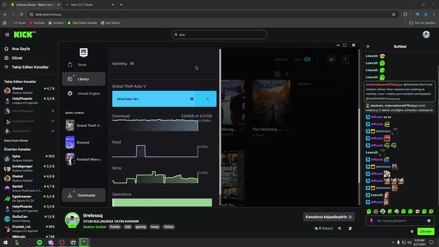Screen dimensions: 439x247
Task: Go to Ana Sayfa in Kick sidebar
Action: pos(21,49)
